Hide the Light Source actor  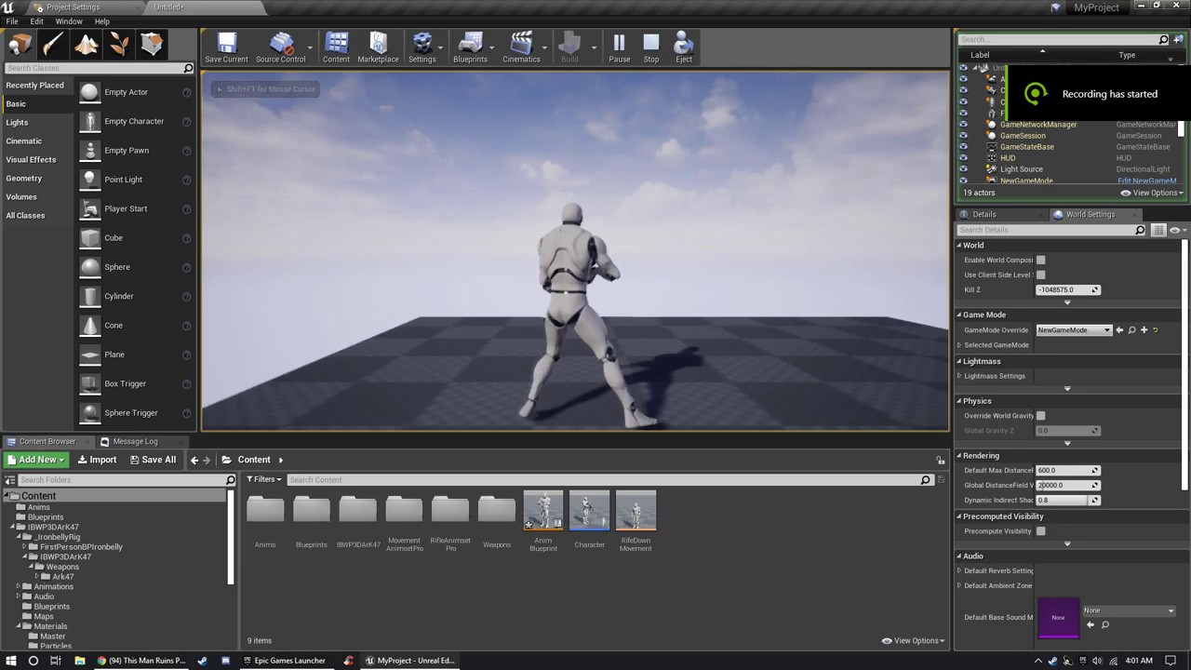point(963,169)
